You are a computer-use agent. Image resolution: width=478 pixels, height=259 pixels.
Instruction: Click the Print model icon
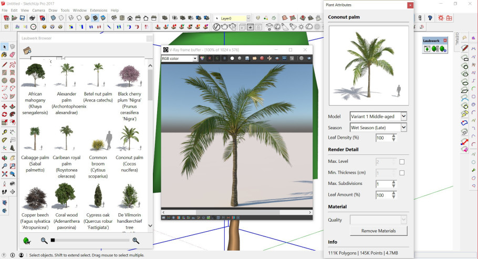point(33,18)
